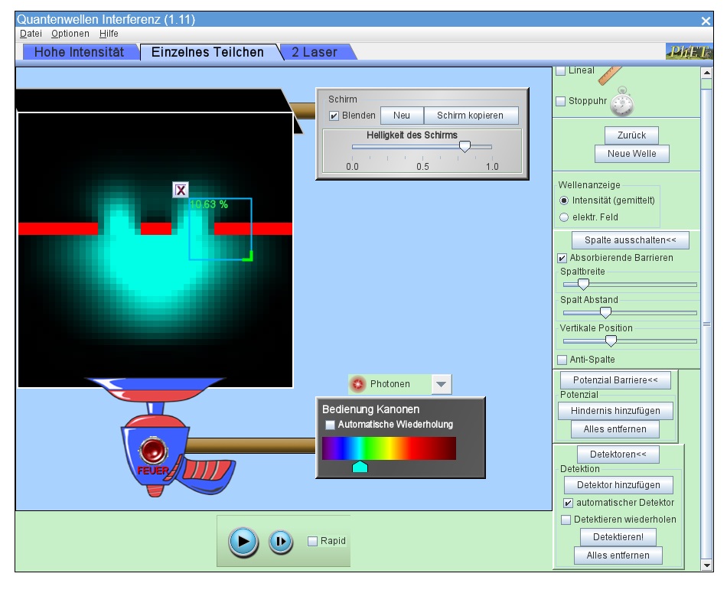The image size is (727, 593).
Task: Open the Datei menu
Action: coord(31,34)
